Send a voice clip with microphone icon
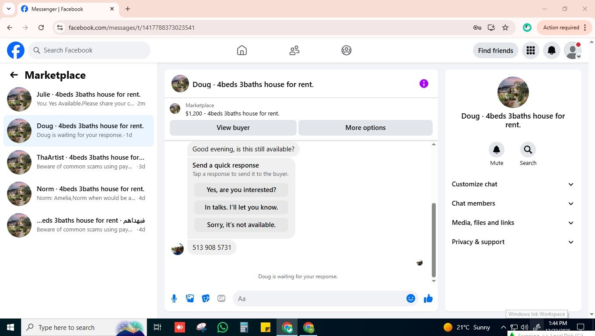 click(174, 298)
